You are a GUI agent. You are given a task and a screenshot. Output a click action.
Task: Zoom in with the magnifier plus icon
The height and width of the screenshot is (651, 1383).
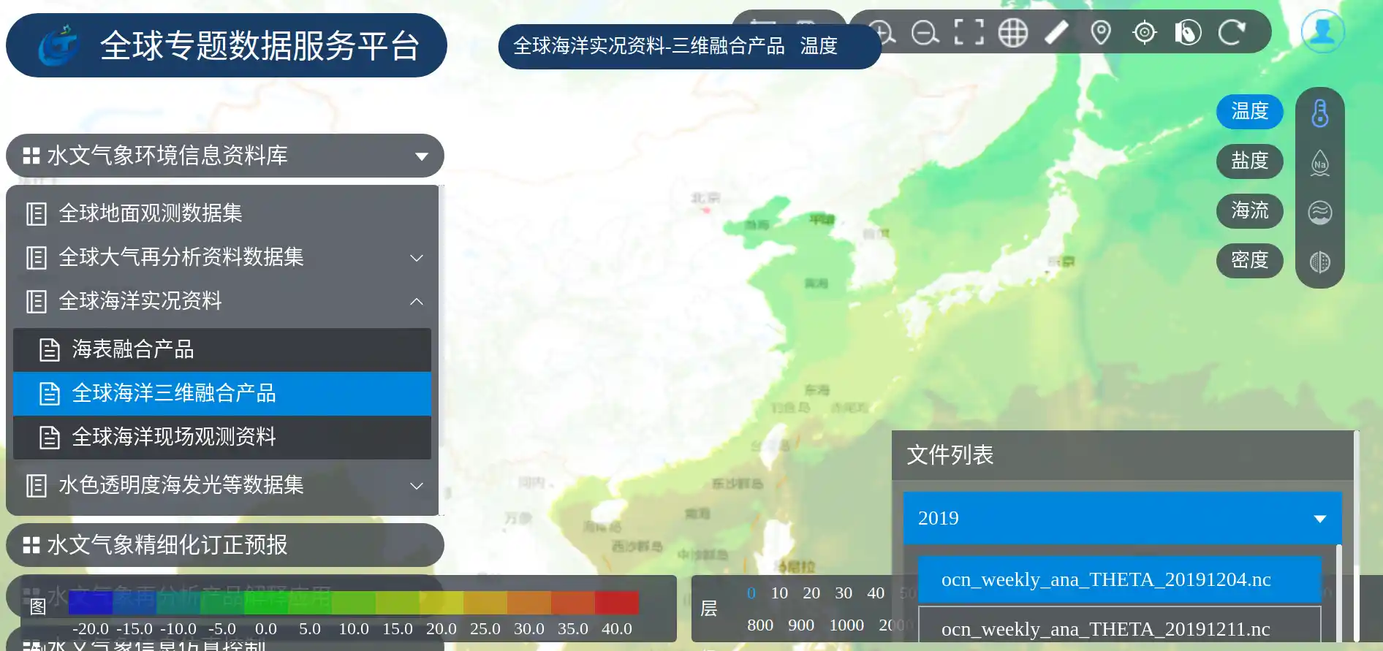tap(882, 33)
